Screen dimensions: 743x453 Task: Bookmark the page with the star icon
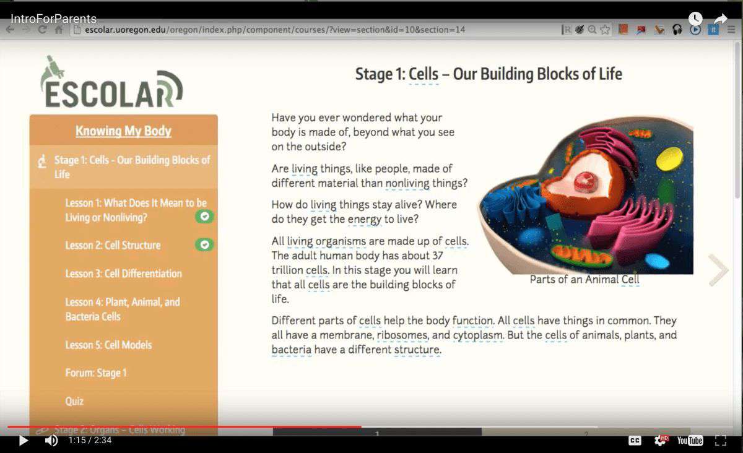coord(605,29)
